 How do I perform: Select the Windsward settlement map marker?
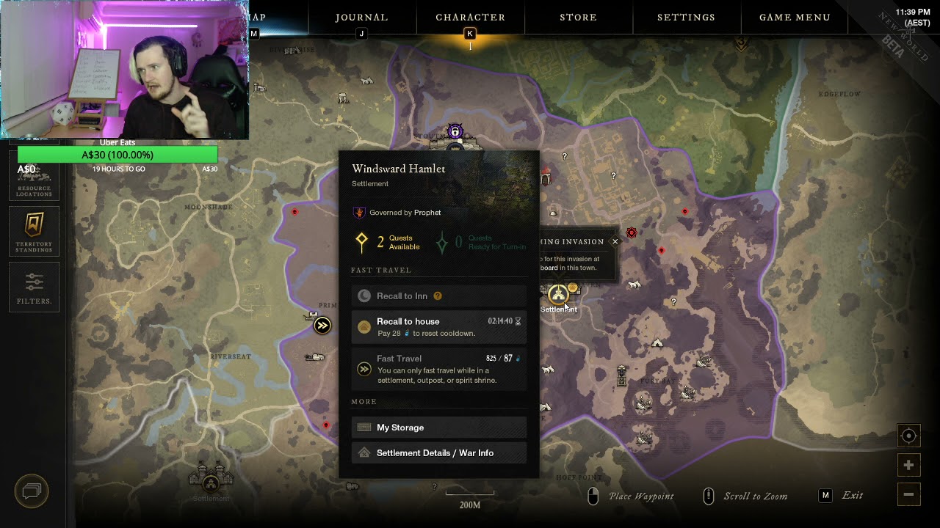point(558,296)
